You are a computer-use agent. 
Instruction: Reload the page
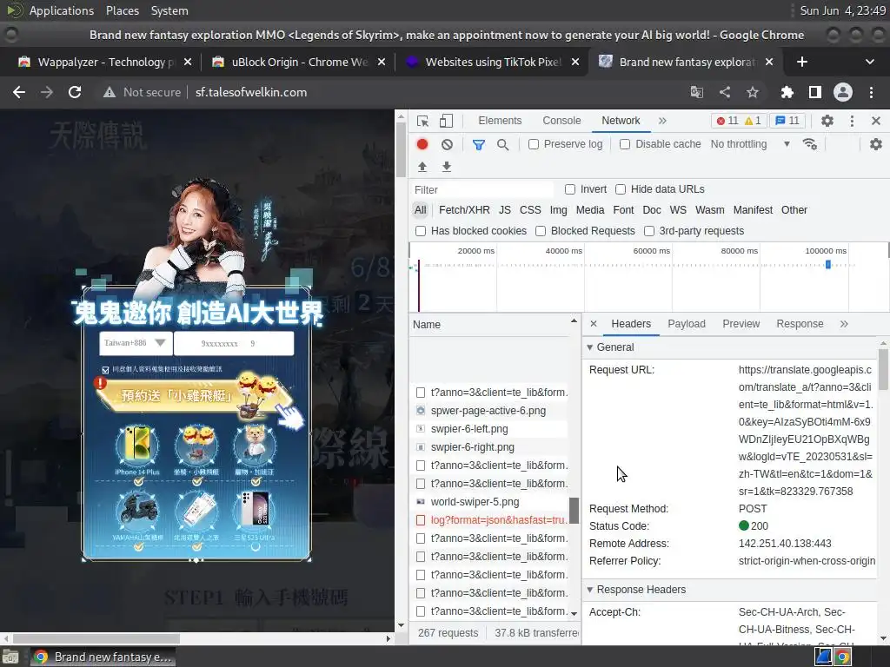(x=75, y=92)
